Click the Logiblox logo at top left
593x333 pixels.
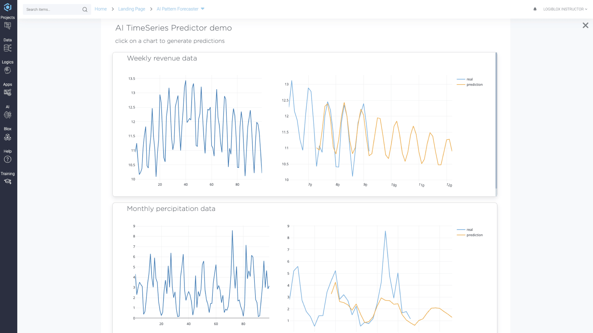pos(7,7)
